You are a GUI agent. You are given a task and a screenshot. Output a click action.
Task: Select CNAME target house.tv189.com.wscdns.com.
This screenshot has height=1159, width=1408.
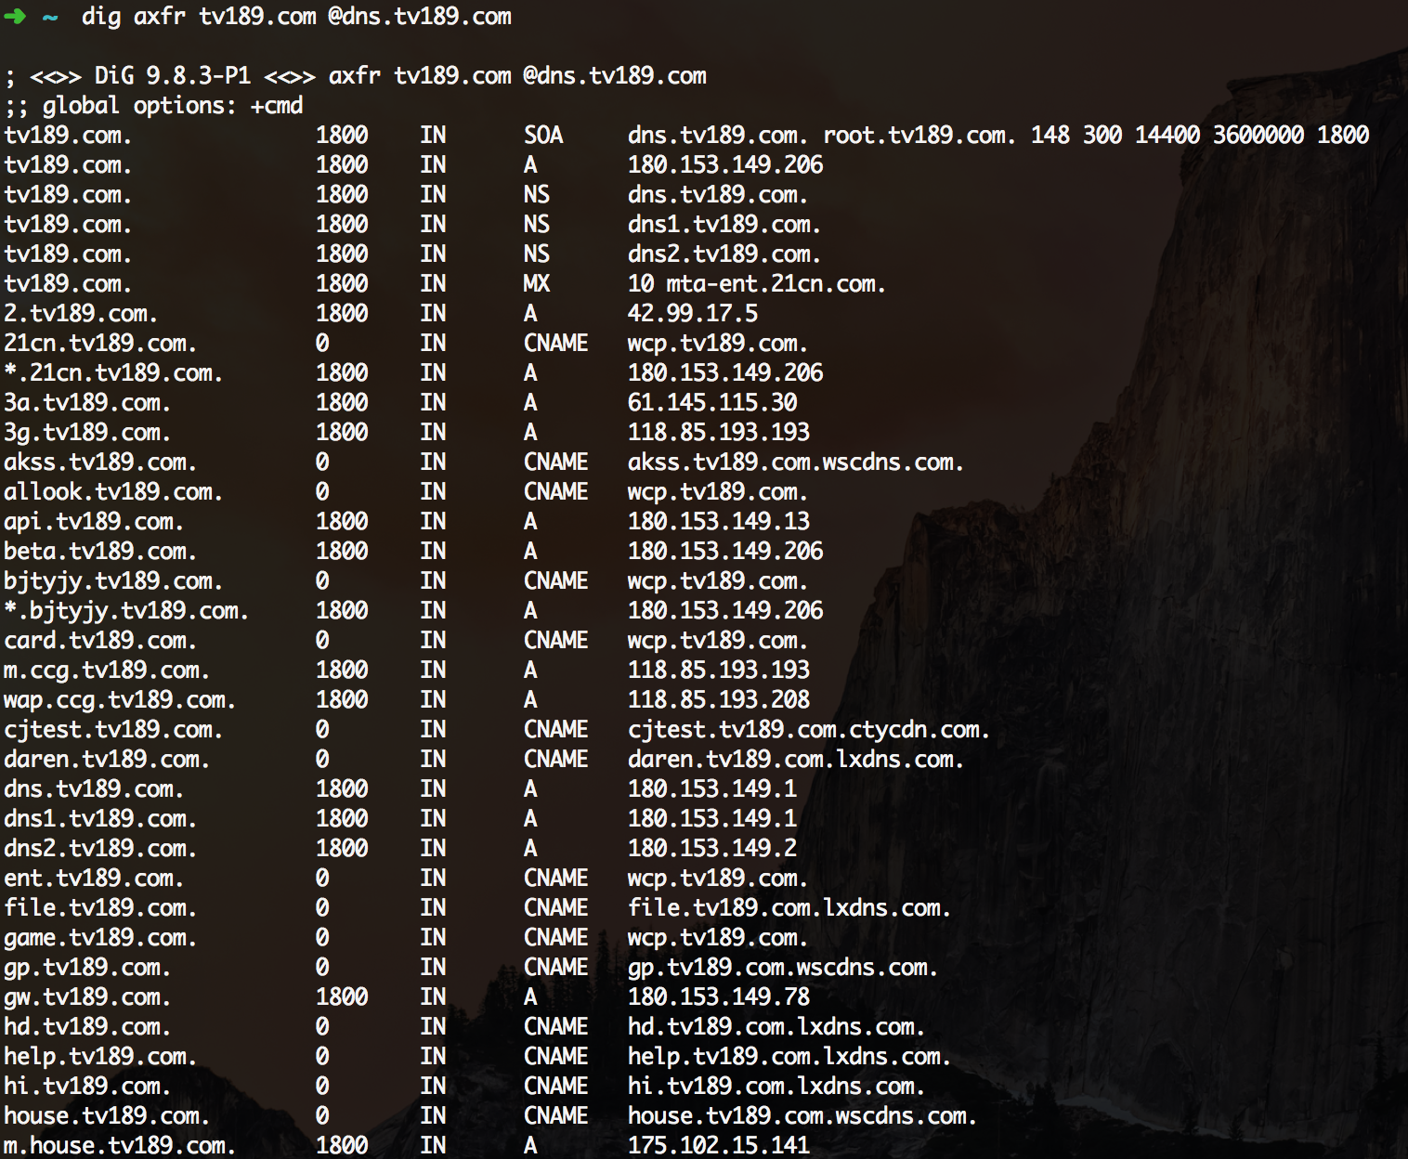pyautogui.click(x=802, y=1116)
